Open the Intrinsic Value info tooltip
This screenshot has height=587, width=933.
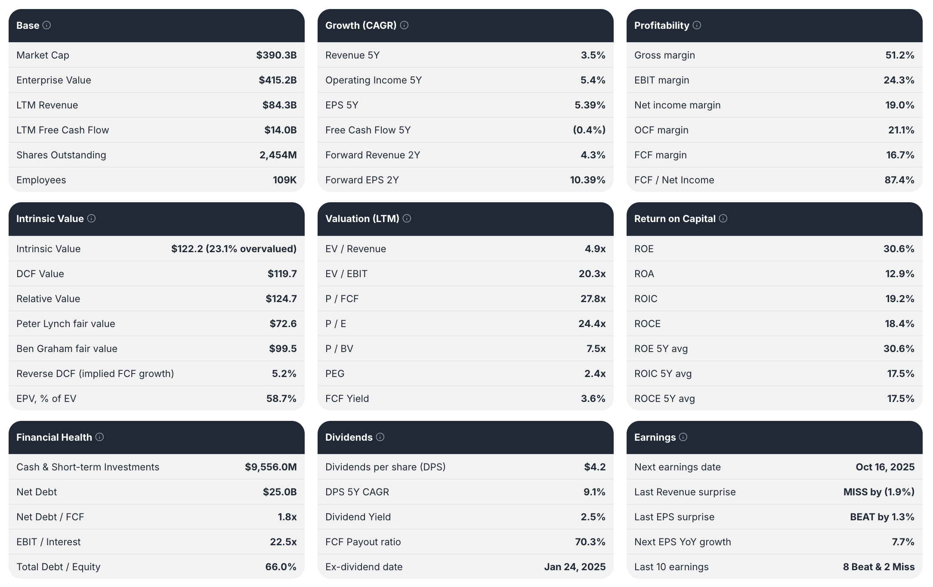91,219
